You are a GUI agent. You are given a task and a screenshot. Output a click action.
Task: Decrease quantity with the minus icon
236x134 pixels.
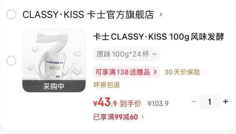[x=194, y=102]
